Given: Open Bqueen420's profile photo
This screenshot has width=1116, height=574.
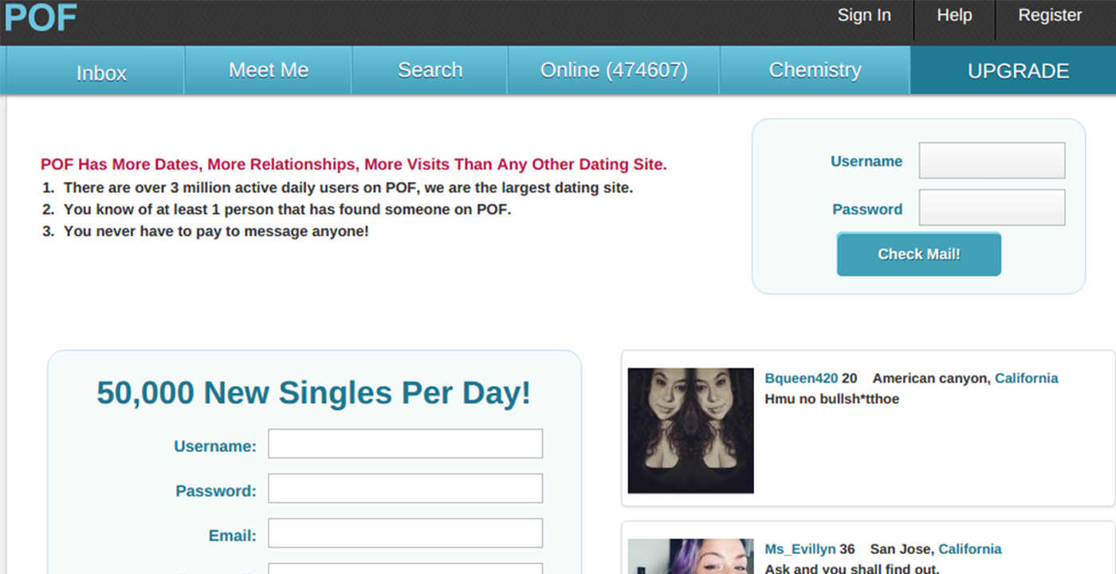Looking at the screenshot, I should [x=690, y=431].
